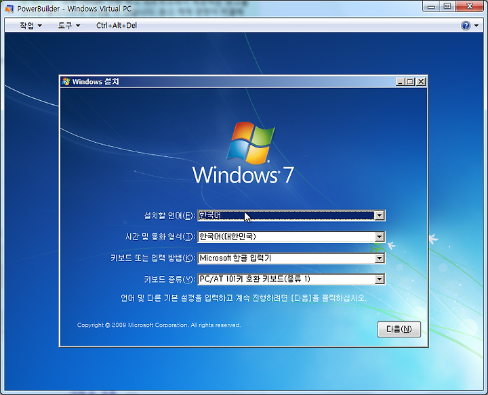The height and width of the screenshot is (395, 488).
Task: Close the Windows Virtual PC window
Action: (x=470, y=7)
